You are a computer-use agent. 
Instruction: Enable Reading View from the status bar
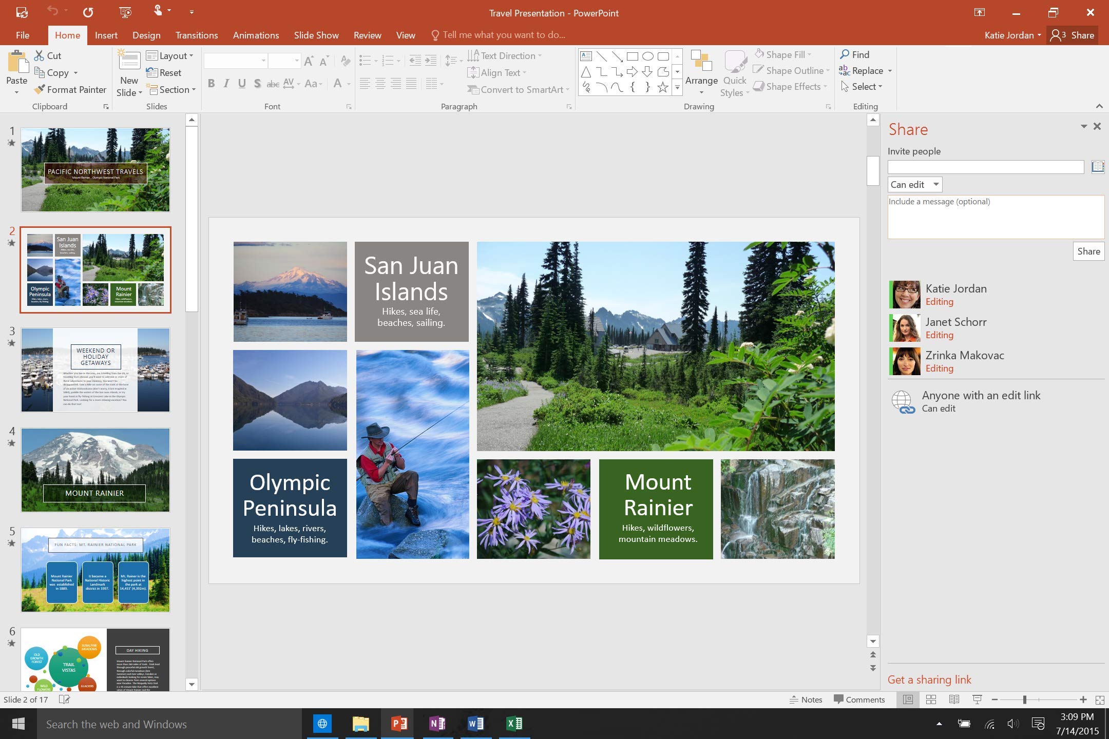[954, 699]
